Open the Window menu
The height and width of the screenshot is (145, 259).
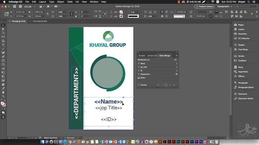pyautogui.click(x=94, y=2)
